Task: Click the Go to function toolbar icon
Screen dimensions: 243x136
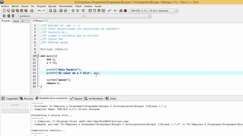Action: point(61,11)
